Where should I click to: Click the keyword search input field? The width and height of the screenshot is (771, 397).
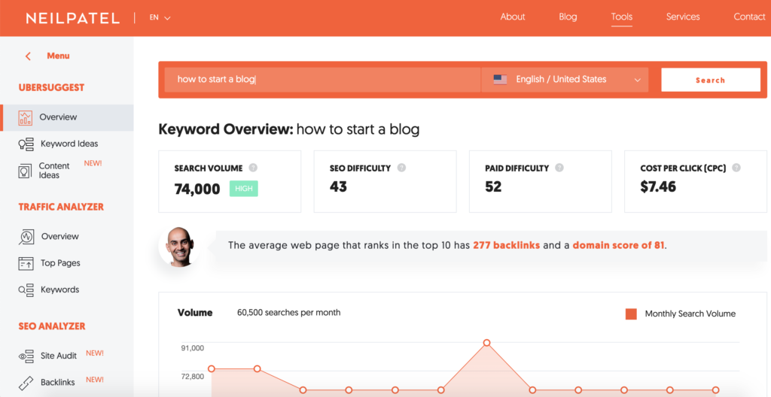pos(322,80)
